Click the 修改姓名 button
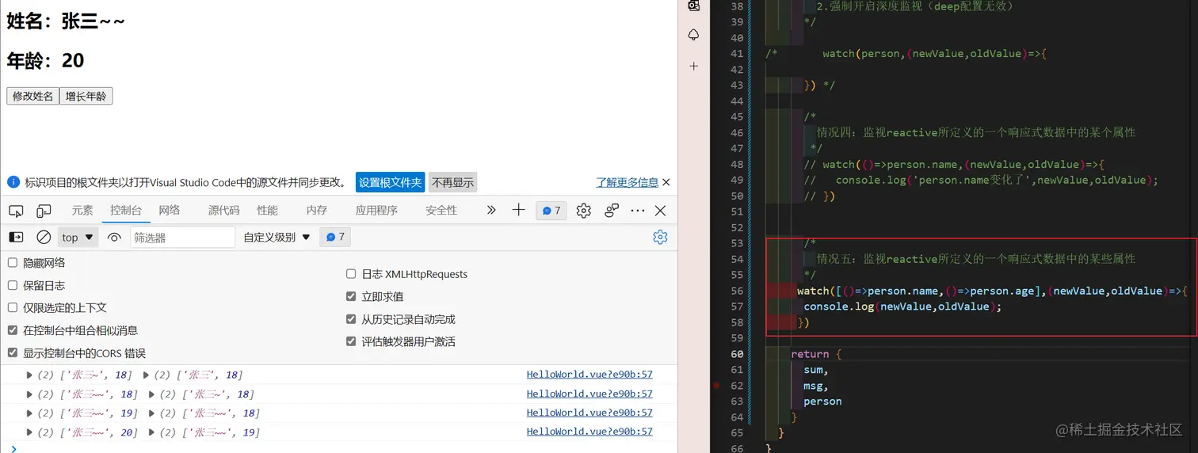This screenshot has height=453, width=1198. tap(32, 96)
